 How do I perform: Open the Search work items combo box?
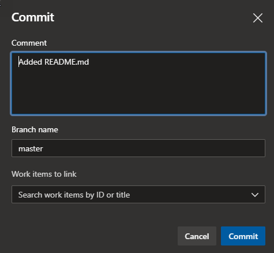tap(138, 195)
